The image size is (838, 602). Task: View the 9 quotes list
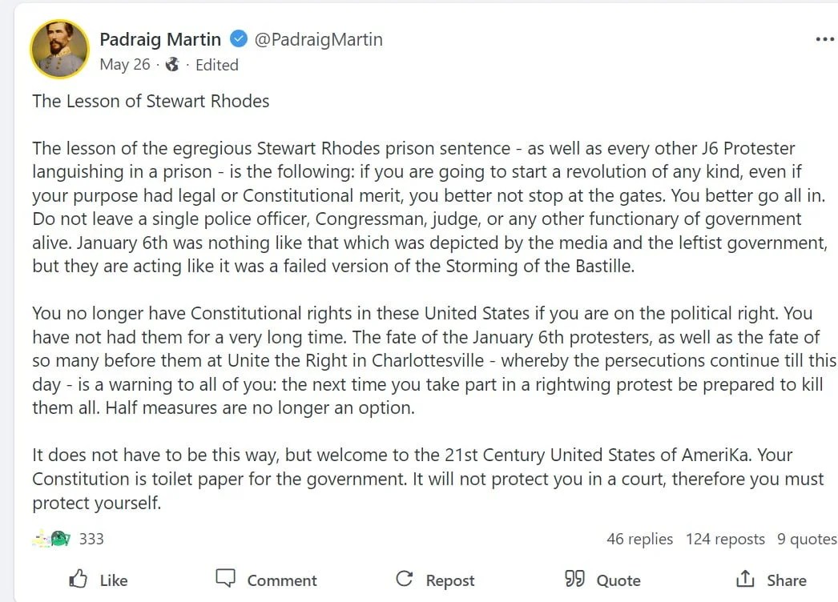click(807, 539)
